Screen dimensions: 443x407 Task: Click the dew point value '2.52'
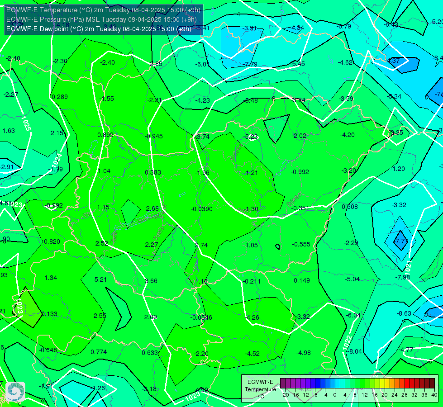(102, 243)
